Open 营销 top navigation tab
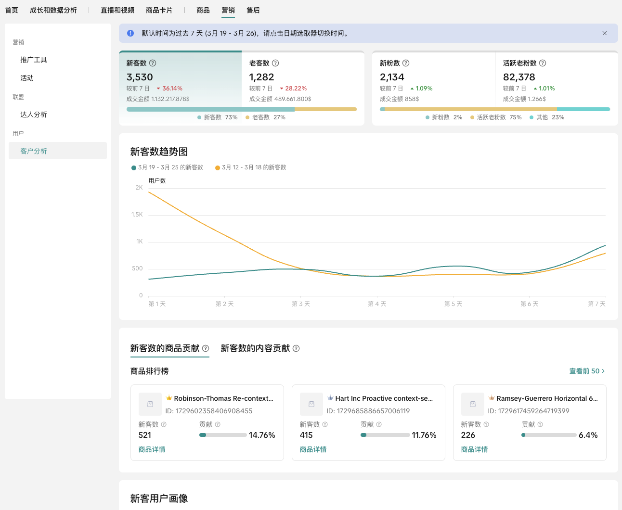622x510 pixels. [x=228, y=10]
